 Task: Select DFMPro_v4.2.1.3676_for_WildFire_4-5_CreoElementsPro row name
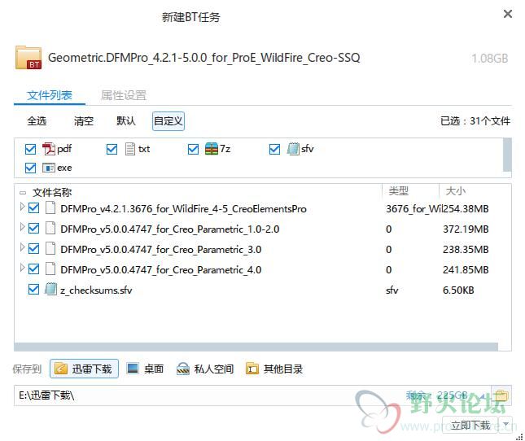pyautogui.click(x=183, y=209)
